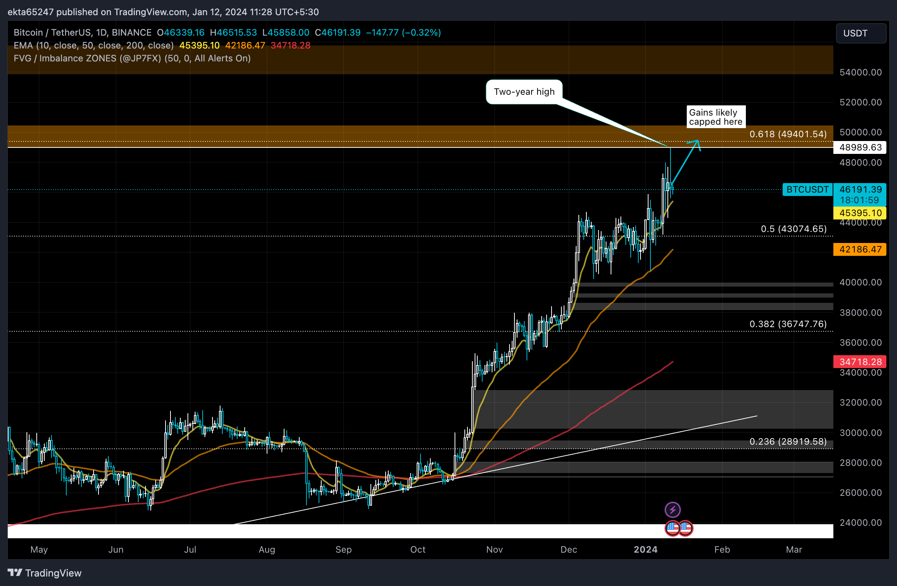Open the FVG / Imbalance ZONES indicator legend
The width and height of the screenshot is (897, 586).
[132, 58]
